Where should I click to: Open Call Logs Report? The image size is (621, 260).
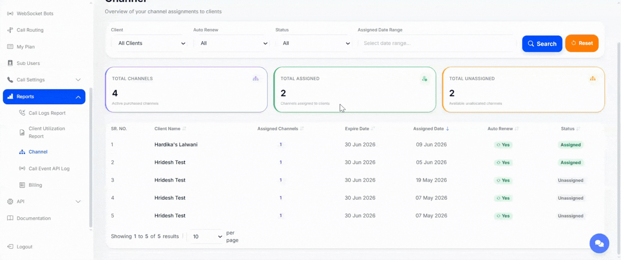point(47,113)
